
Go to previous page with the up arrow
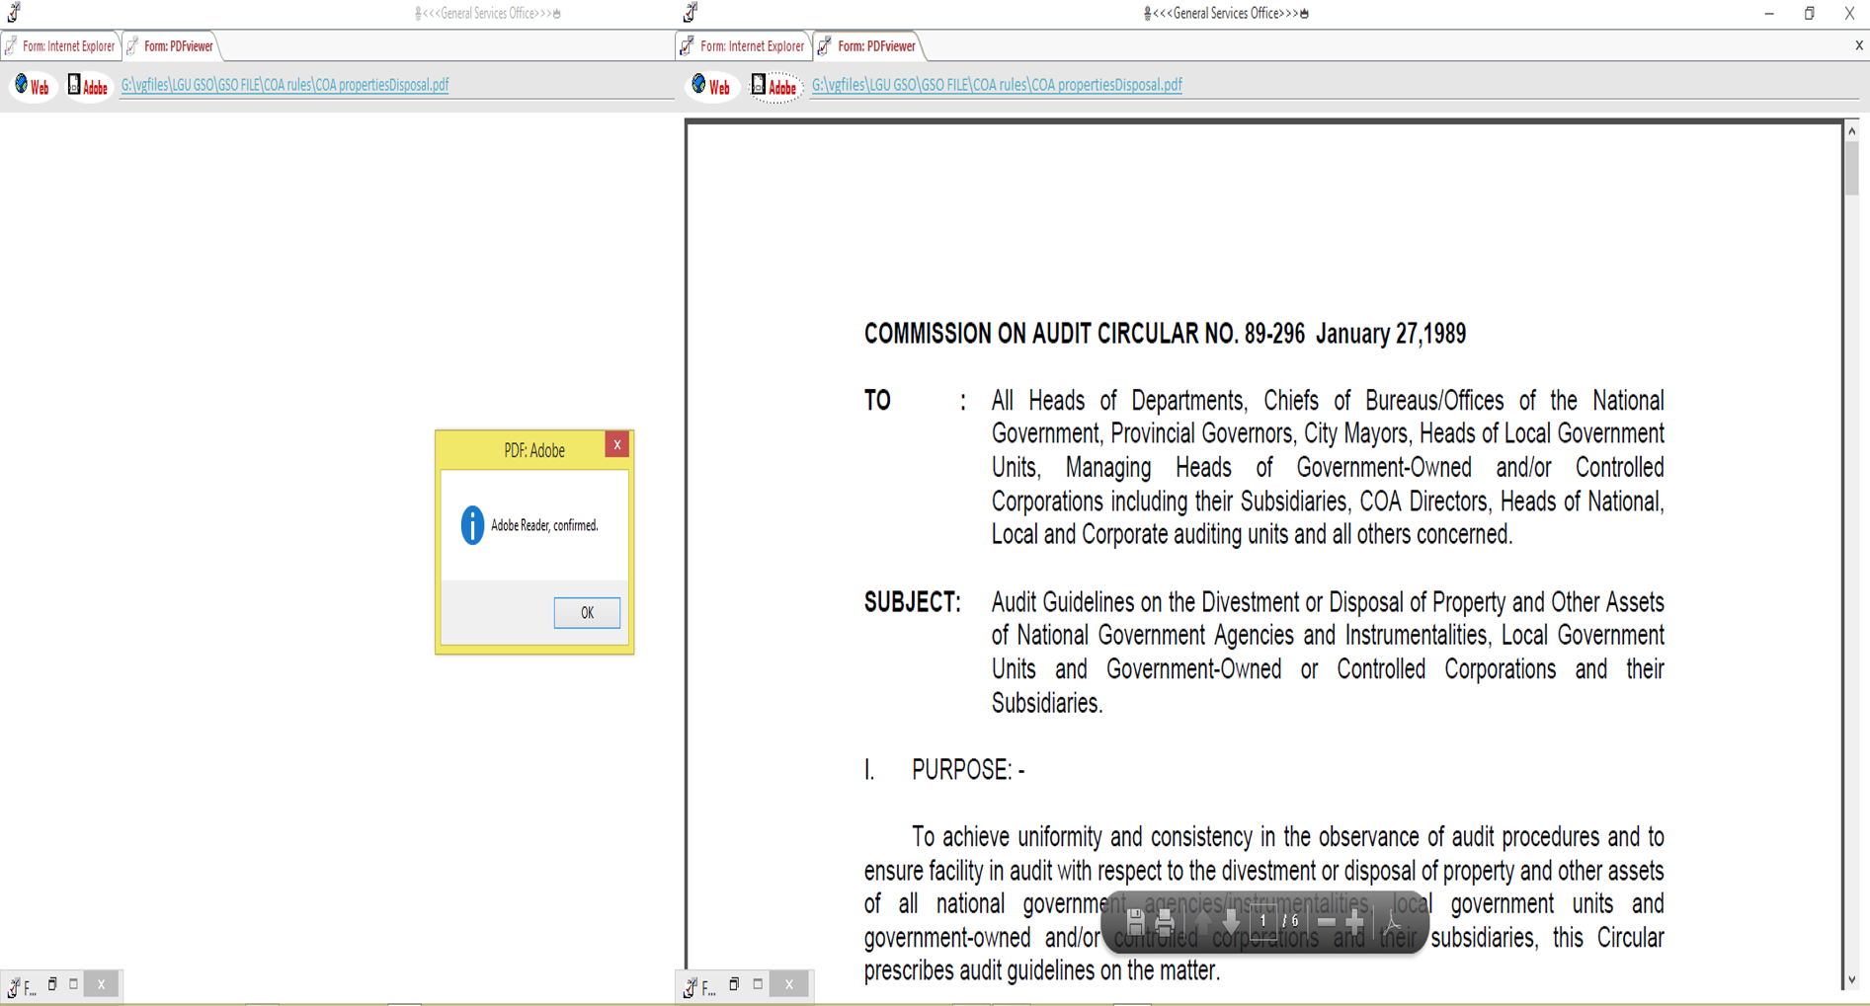click(x=1202, y=922)
